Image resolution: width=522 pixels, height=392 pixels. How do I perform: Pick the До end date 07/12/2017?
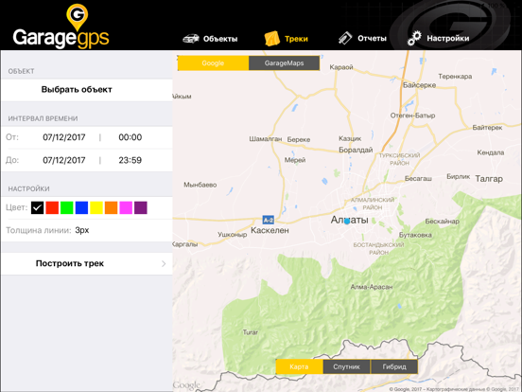point(64,160)
